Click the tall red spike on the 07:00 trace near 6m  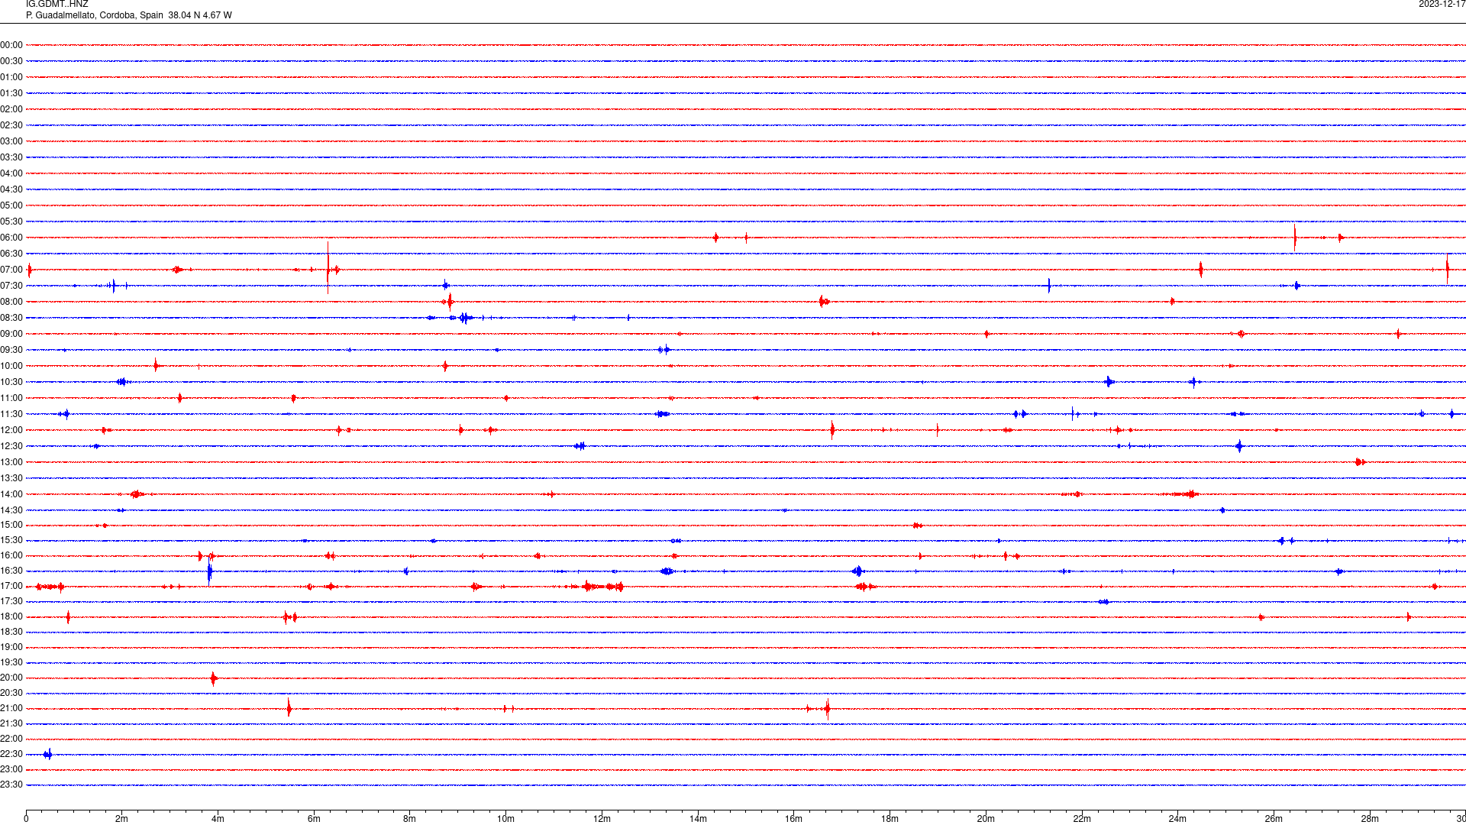click(328, 268)
